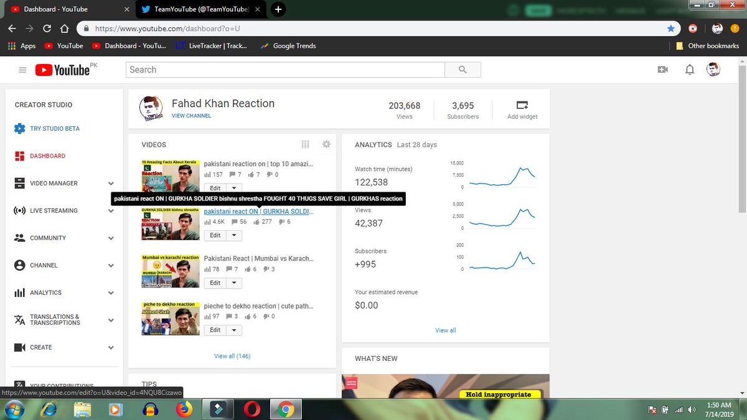
Task: Open the file explorer taskbar icon
Action: [83, 409]
